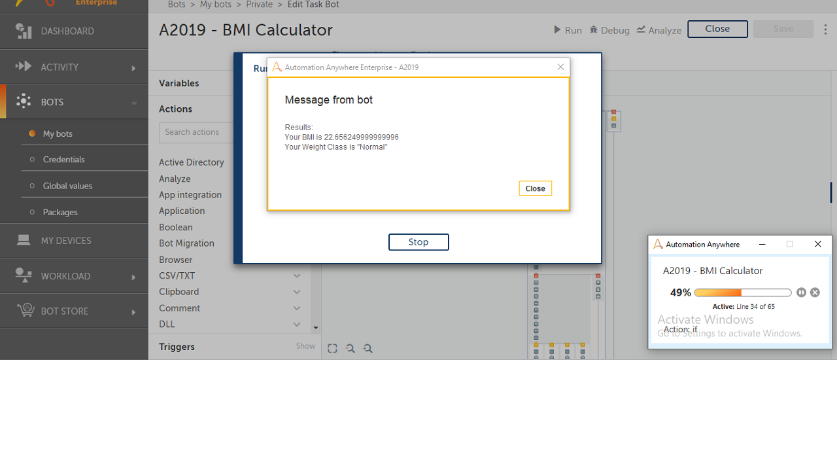This screenshot has height=471, width=837.
Task: Expand the DLL actions chevron
Action: [x=297, y=324]
